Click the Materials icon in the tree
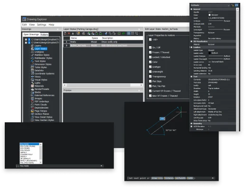The image size is (245, 188). pos(32,86)
